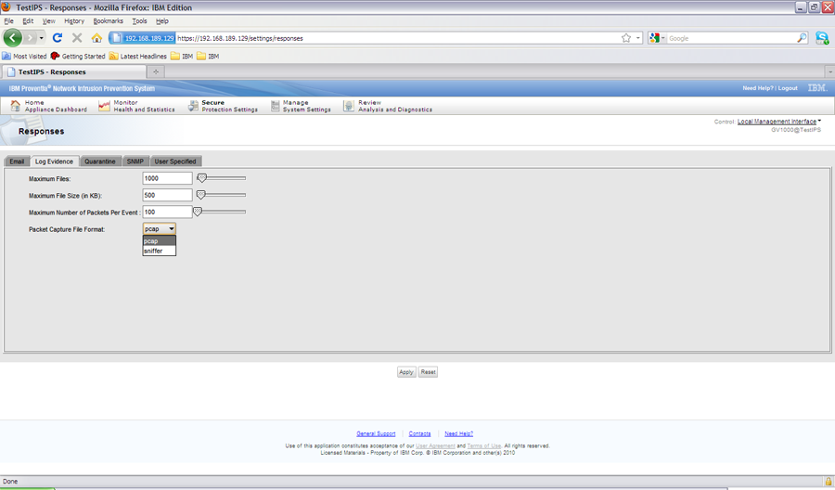Viewport: 835px width, 490px height.
Task: Click the Maximum File Size slider handle
Action: click(200, 195)
